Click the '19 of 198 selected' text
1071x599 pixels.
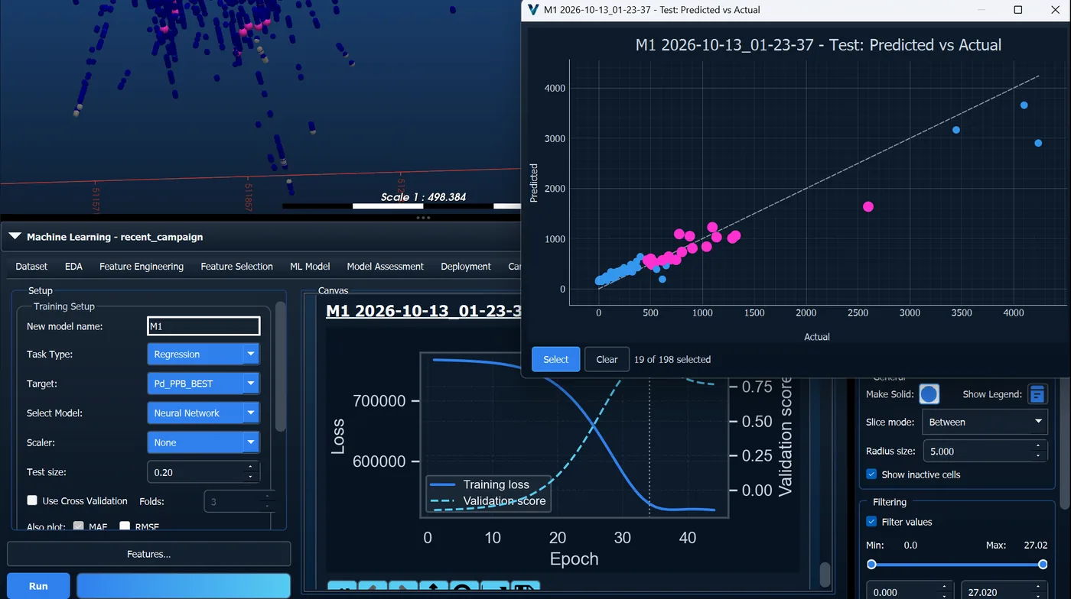pos(672,359)
